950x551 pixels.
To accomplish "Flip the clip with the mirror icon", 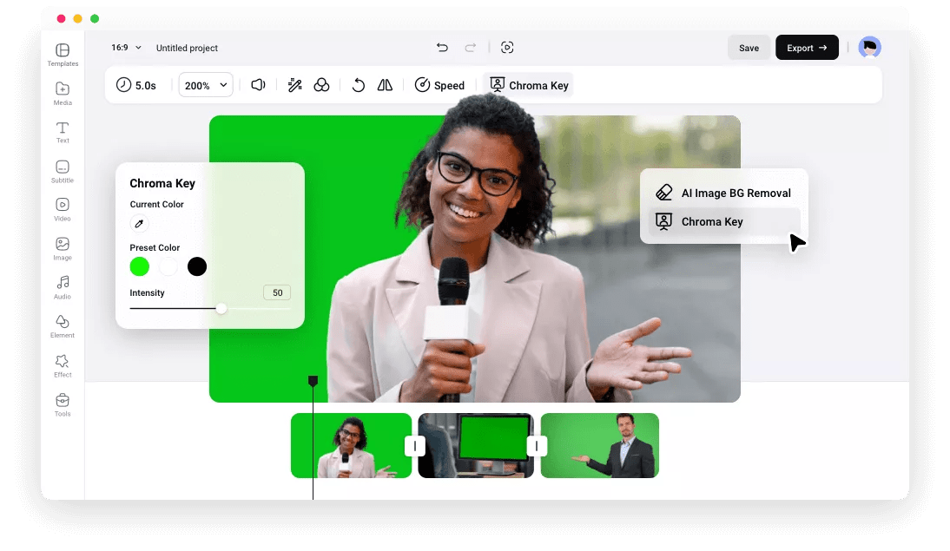I will [x=385, y=84].
